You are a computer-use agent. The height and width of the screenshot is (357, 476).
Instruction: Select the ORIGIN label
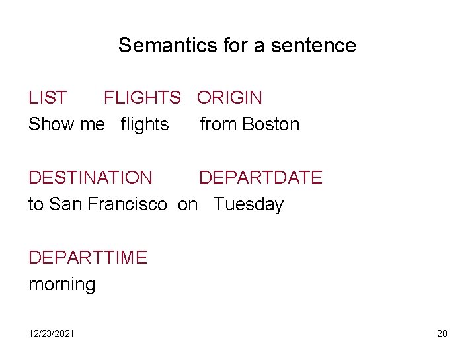coord(229,98)
